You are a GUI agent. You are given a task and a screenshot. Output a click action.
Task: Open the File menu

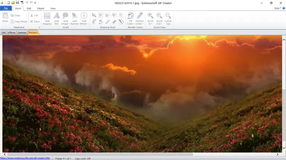pyautogui.click(x=6, y=9)
